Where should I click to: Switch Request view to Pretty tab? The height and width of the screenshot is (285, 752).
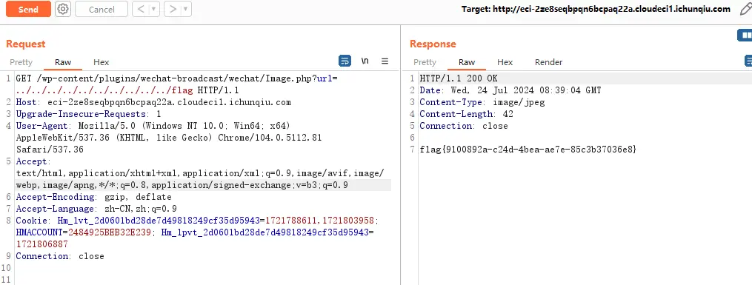point(21,62)
